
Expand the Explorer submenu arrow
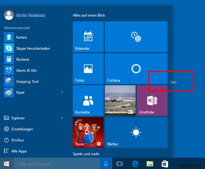[62, 118]
